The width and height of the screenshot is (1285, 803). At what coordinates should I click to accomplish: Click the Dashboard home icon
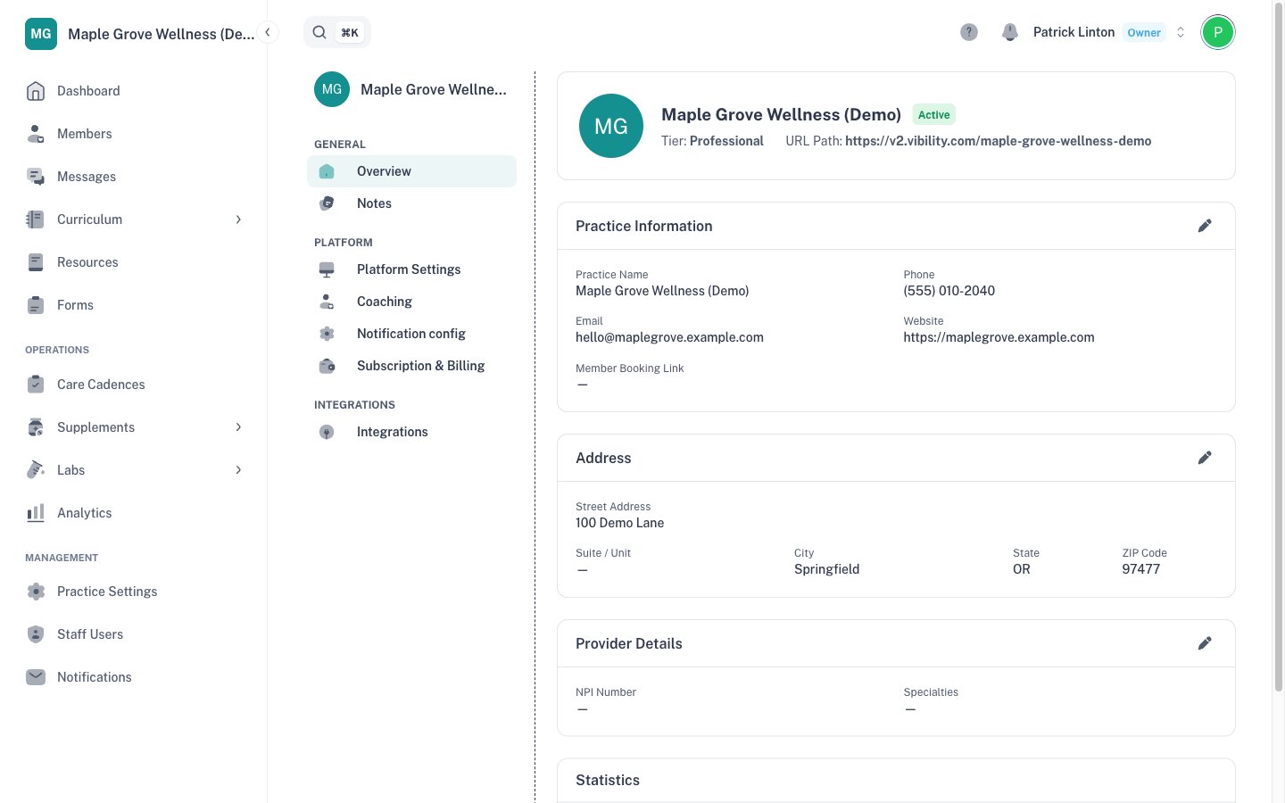coord(36,91)
